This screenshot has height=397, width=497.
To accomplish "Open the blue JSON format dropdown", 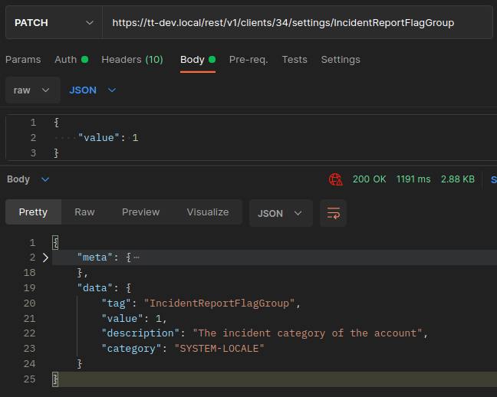I will tap(92, 90).
